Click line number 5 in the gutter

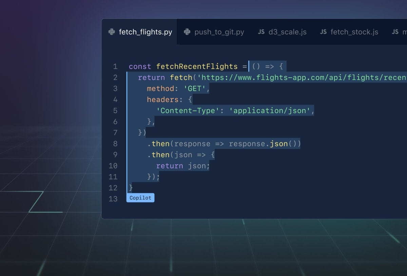tap(115, 111)
